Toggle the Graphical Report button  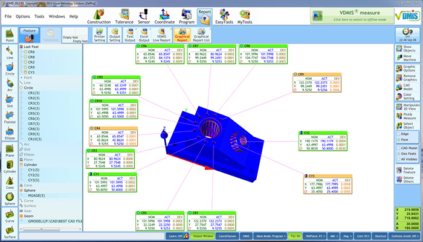point(182,35)
